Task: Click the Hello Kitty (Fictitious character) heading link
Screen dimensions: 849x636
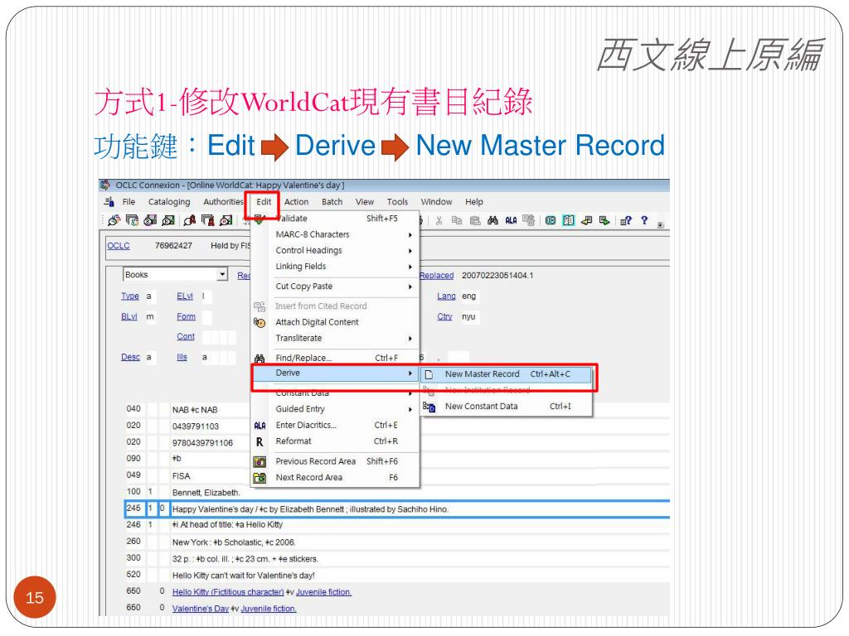Action: click(228, 592)
